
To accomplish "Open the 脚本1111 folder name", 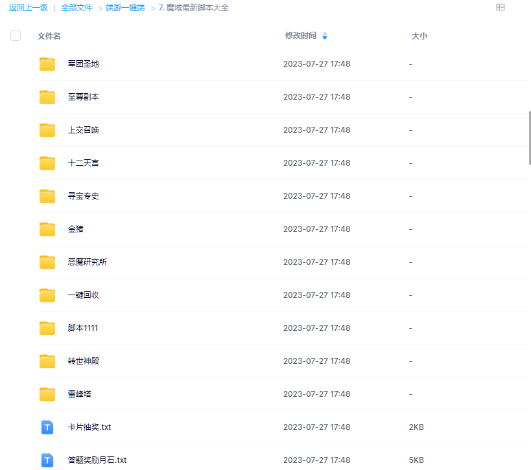I will 83,328.
